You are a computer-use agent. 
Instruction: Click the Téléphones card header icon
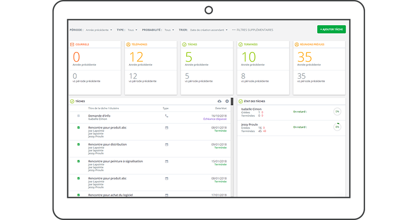[x=128, y=45]
